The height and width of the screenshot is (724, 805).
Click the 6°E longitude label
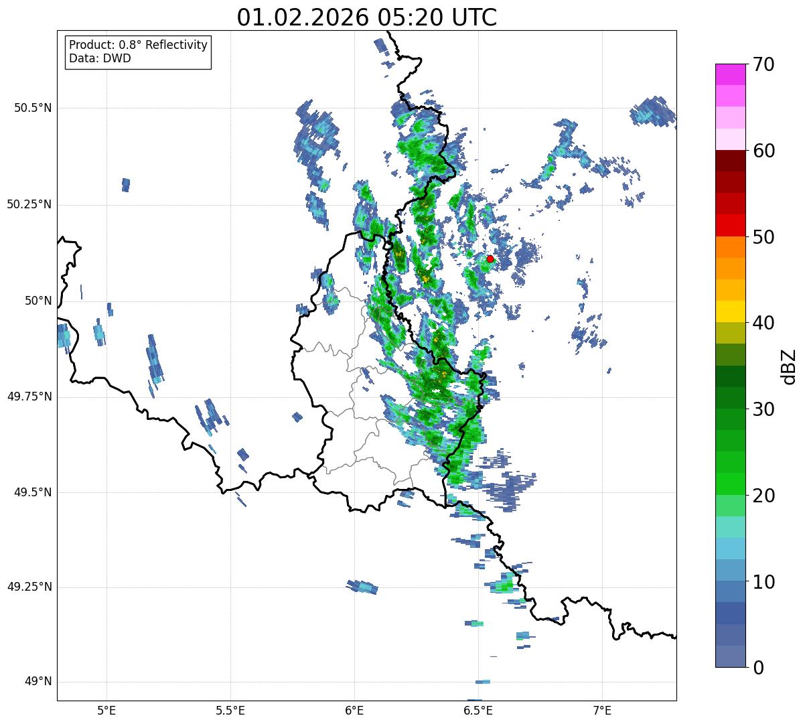(355, 710)
